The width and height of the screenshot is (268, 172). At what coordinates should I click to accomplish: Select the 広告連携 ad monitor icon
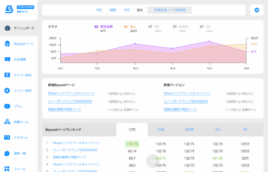click(x=7, y=59)
